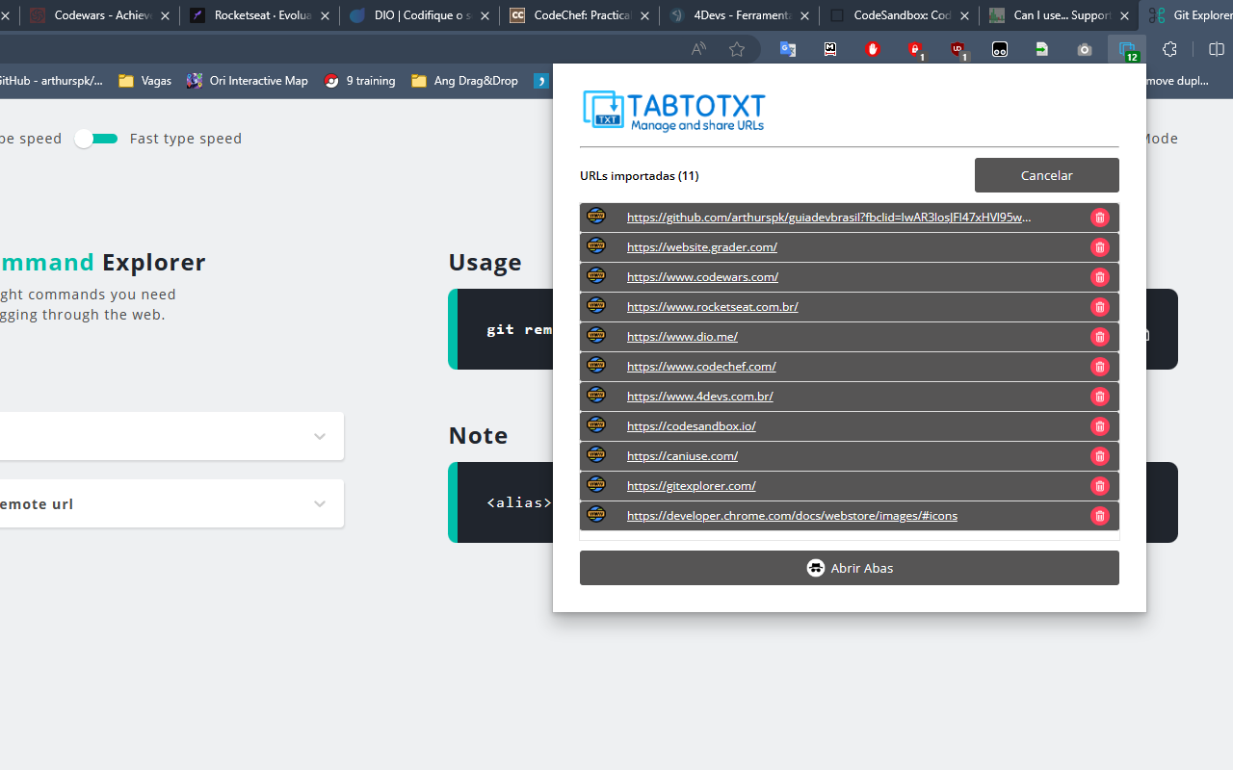1233x770 pixels.
Task: Expand the dropdown next to remote url
Action: 319,503
